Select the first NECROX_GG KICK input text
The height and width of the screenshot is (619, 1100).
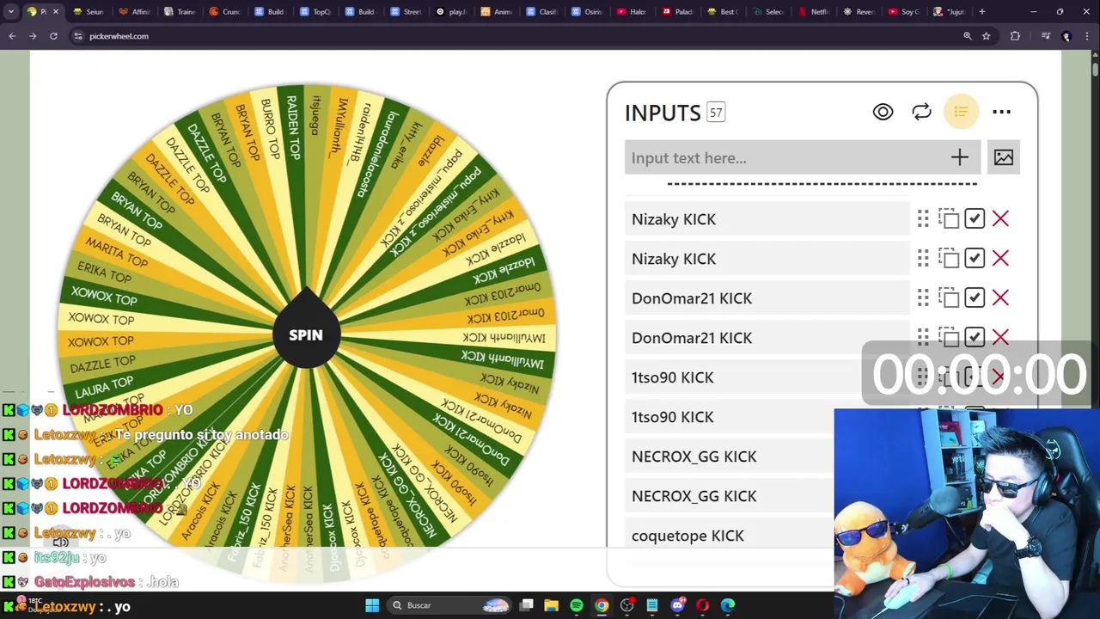coord(694,457)
